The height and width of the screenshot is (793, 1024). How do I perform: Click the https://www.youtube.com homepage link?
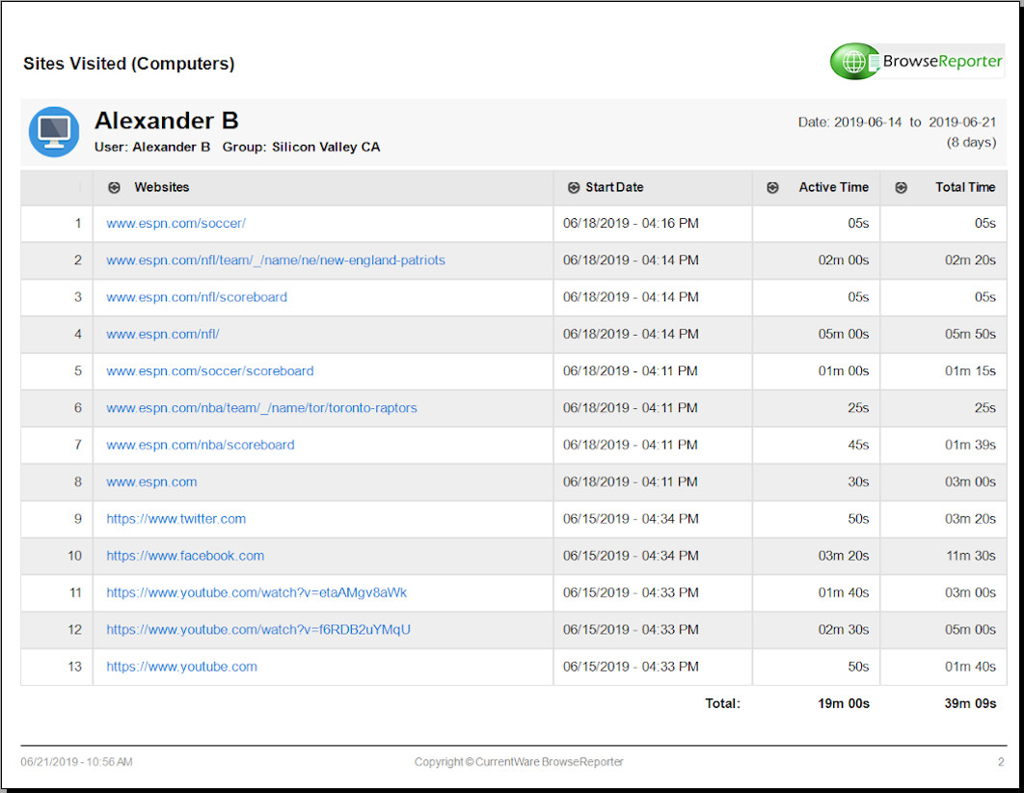[181, 667]
